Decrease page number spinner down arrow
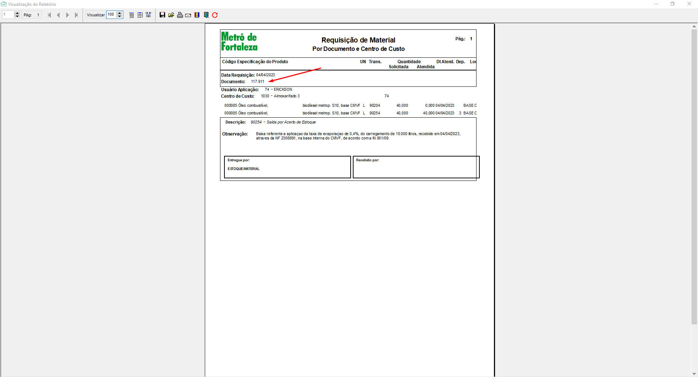This screenshot has width=698, height=377. [x=17, y=16]
